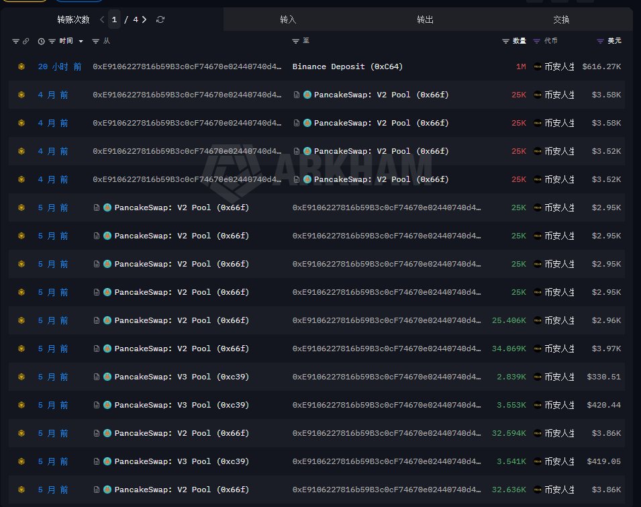Click the 32.594K amount value

[x=509, y=433]
